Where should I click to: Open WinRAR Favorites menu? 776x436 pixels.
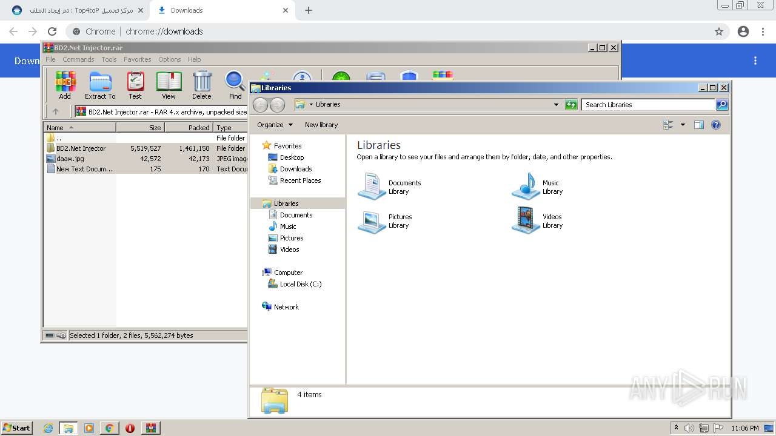point(138,59)
